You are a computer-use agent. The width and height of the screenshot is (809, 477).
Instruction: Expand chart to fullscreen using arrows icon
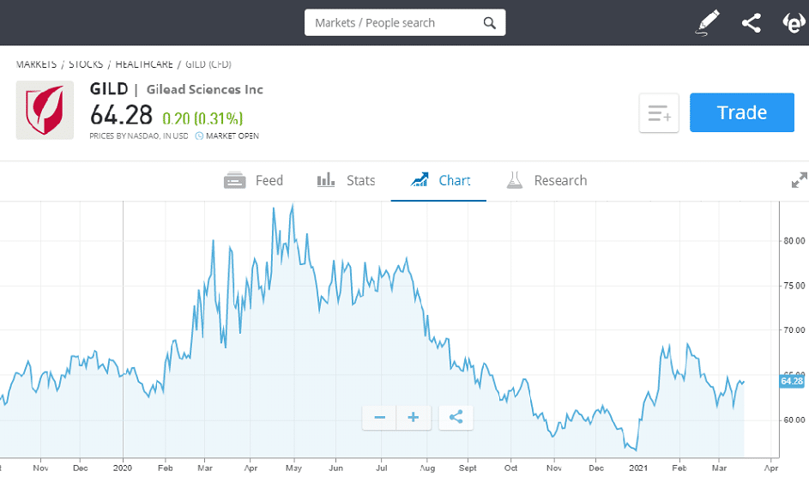coord(800,180)
